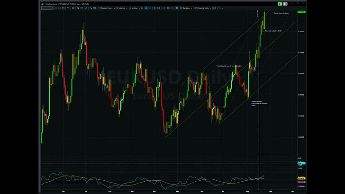Expand the last toolbar icon's dropdown arrow

[222, 9]
